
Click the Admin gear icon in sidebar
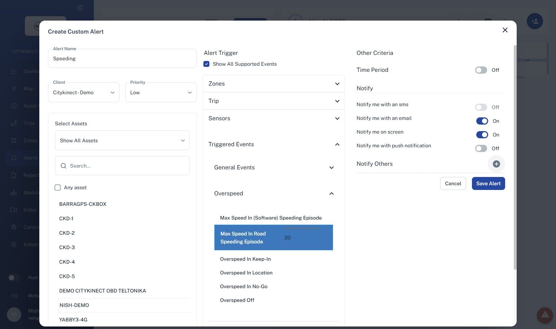14,244
